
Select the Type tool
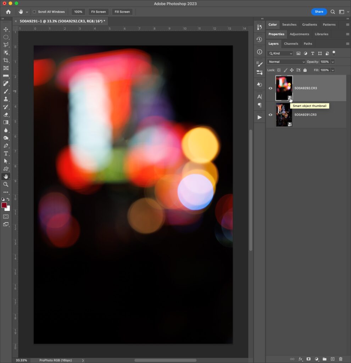click(x=6, y=153)
